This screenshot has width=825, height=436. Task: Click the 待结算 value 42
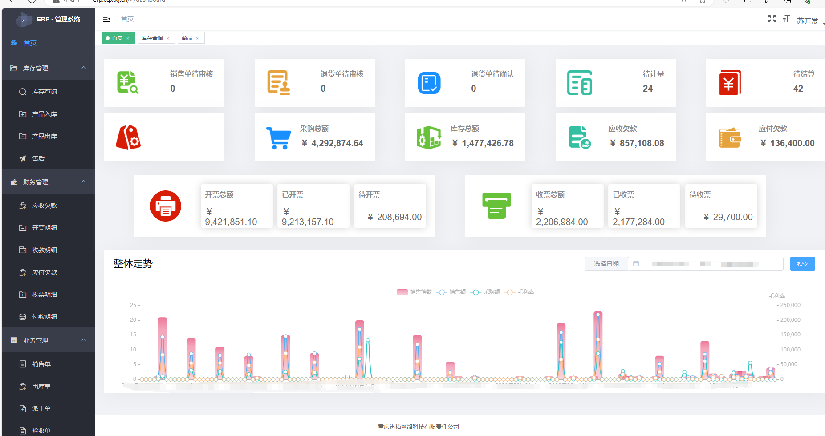pyautogui.click(x=798, y=89)
